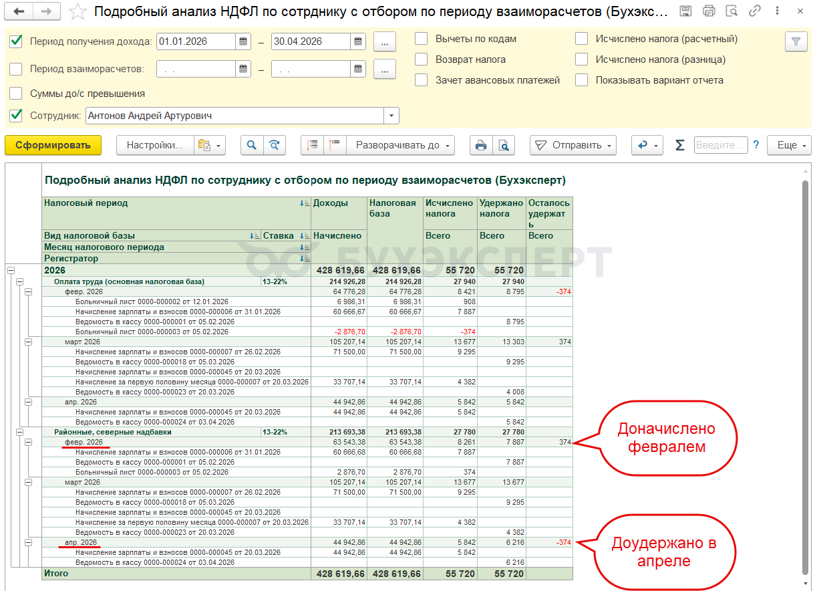
Task: Click the save report floppy disk icon
Action: click(x=685, y=11)
